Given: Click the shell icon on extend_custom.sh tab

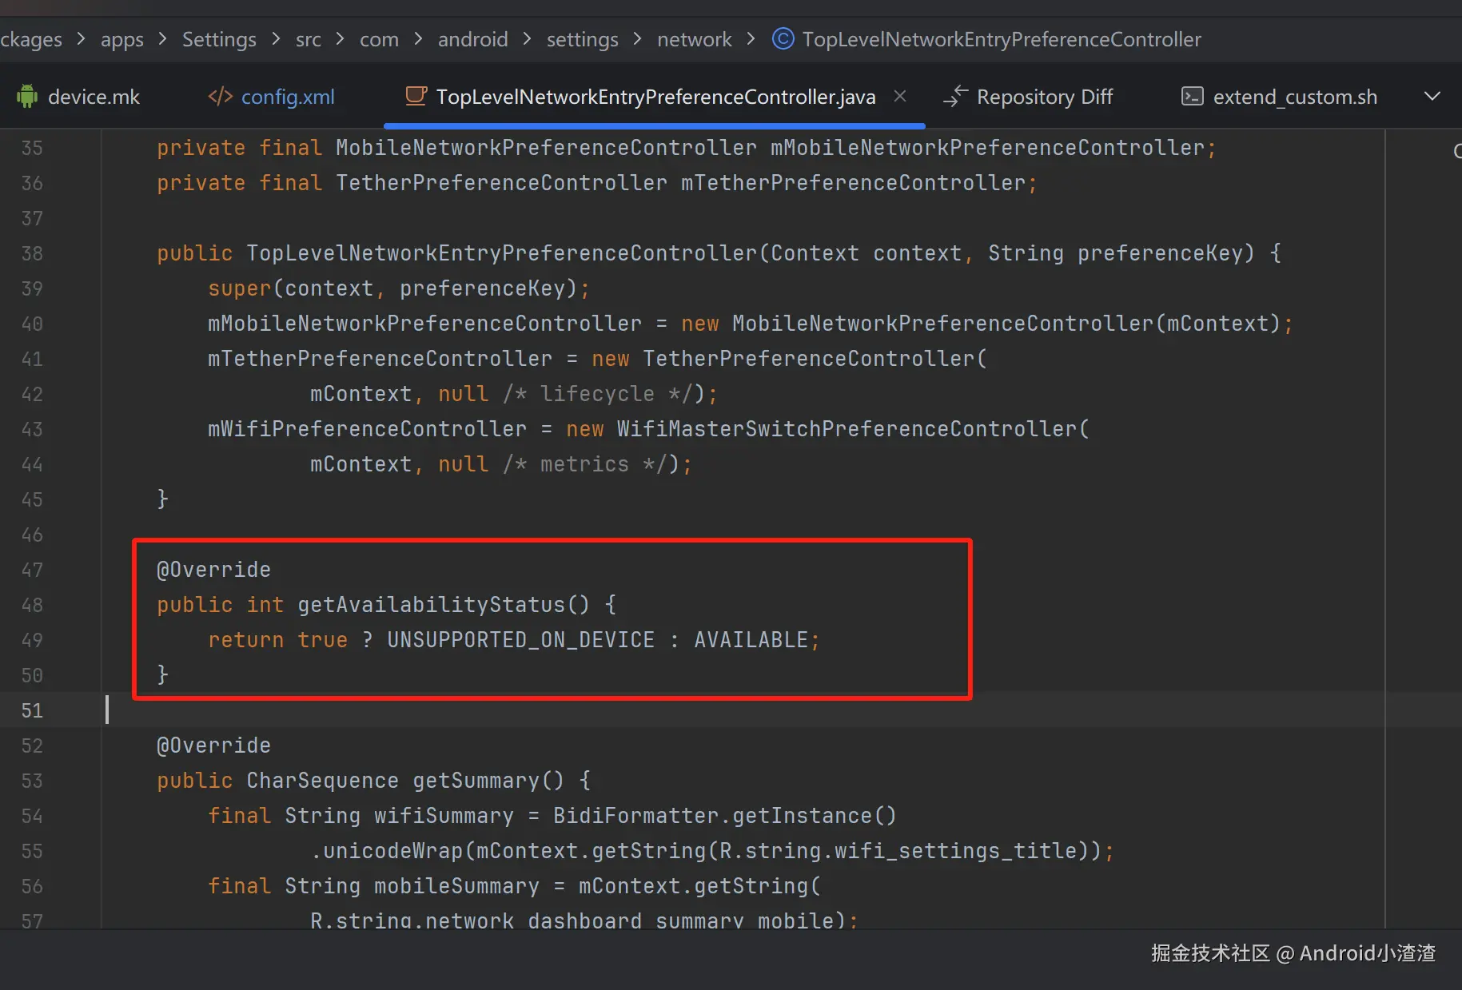Looking at the screenshot, I should [x=1193, y=97].
